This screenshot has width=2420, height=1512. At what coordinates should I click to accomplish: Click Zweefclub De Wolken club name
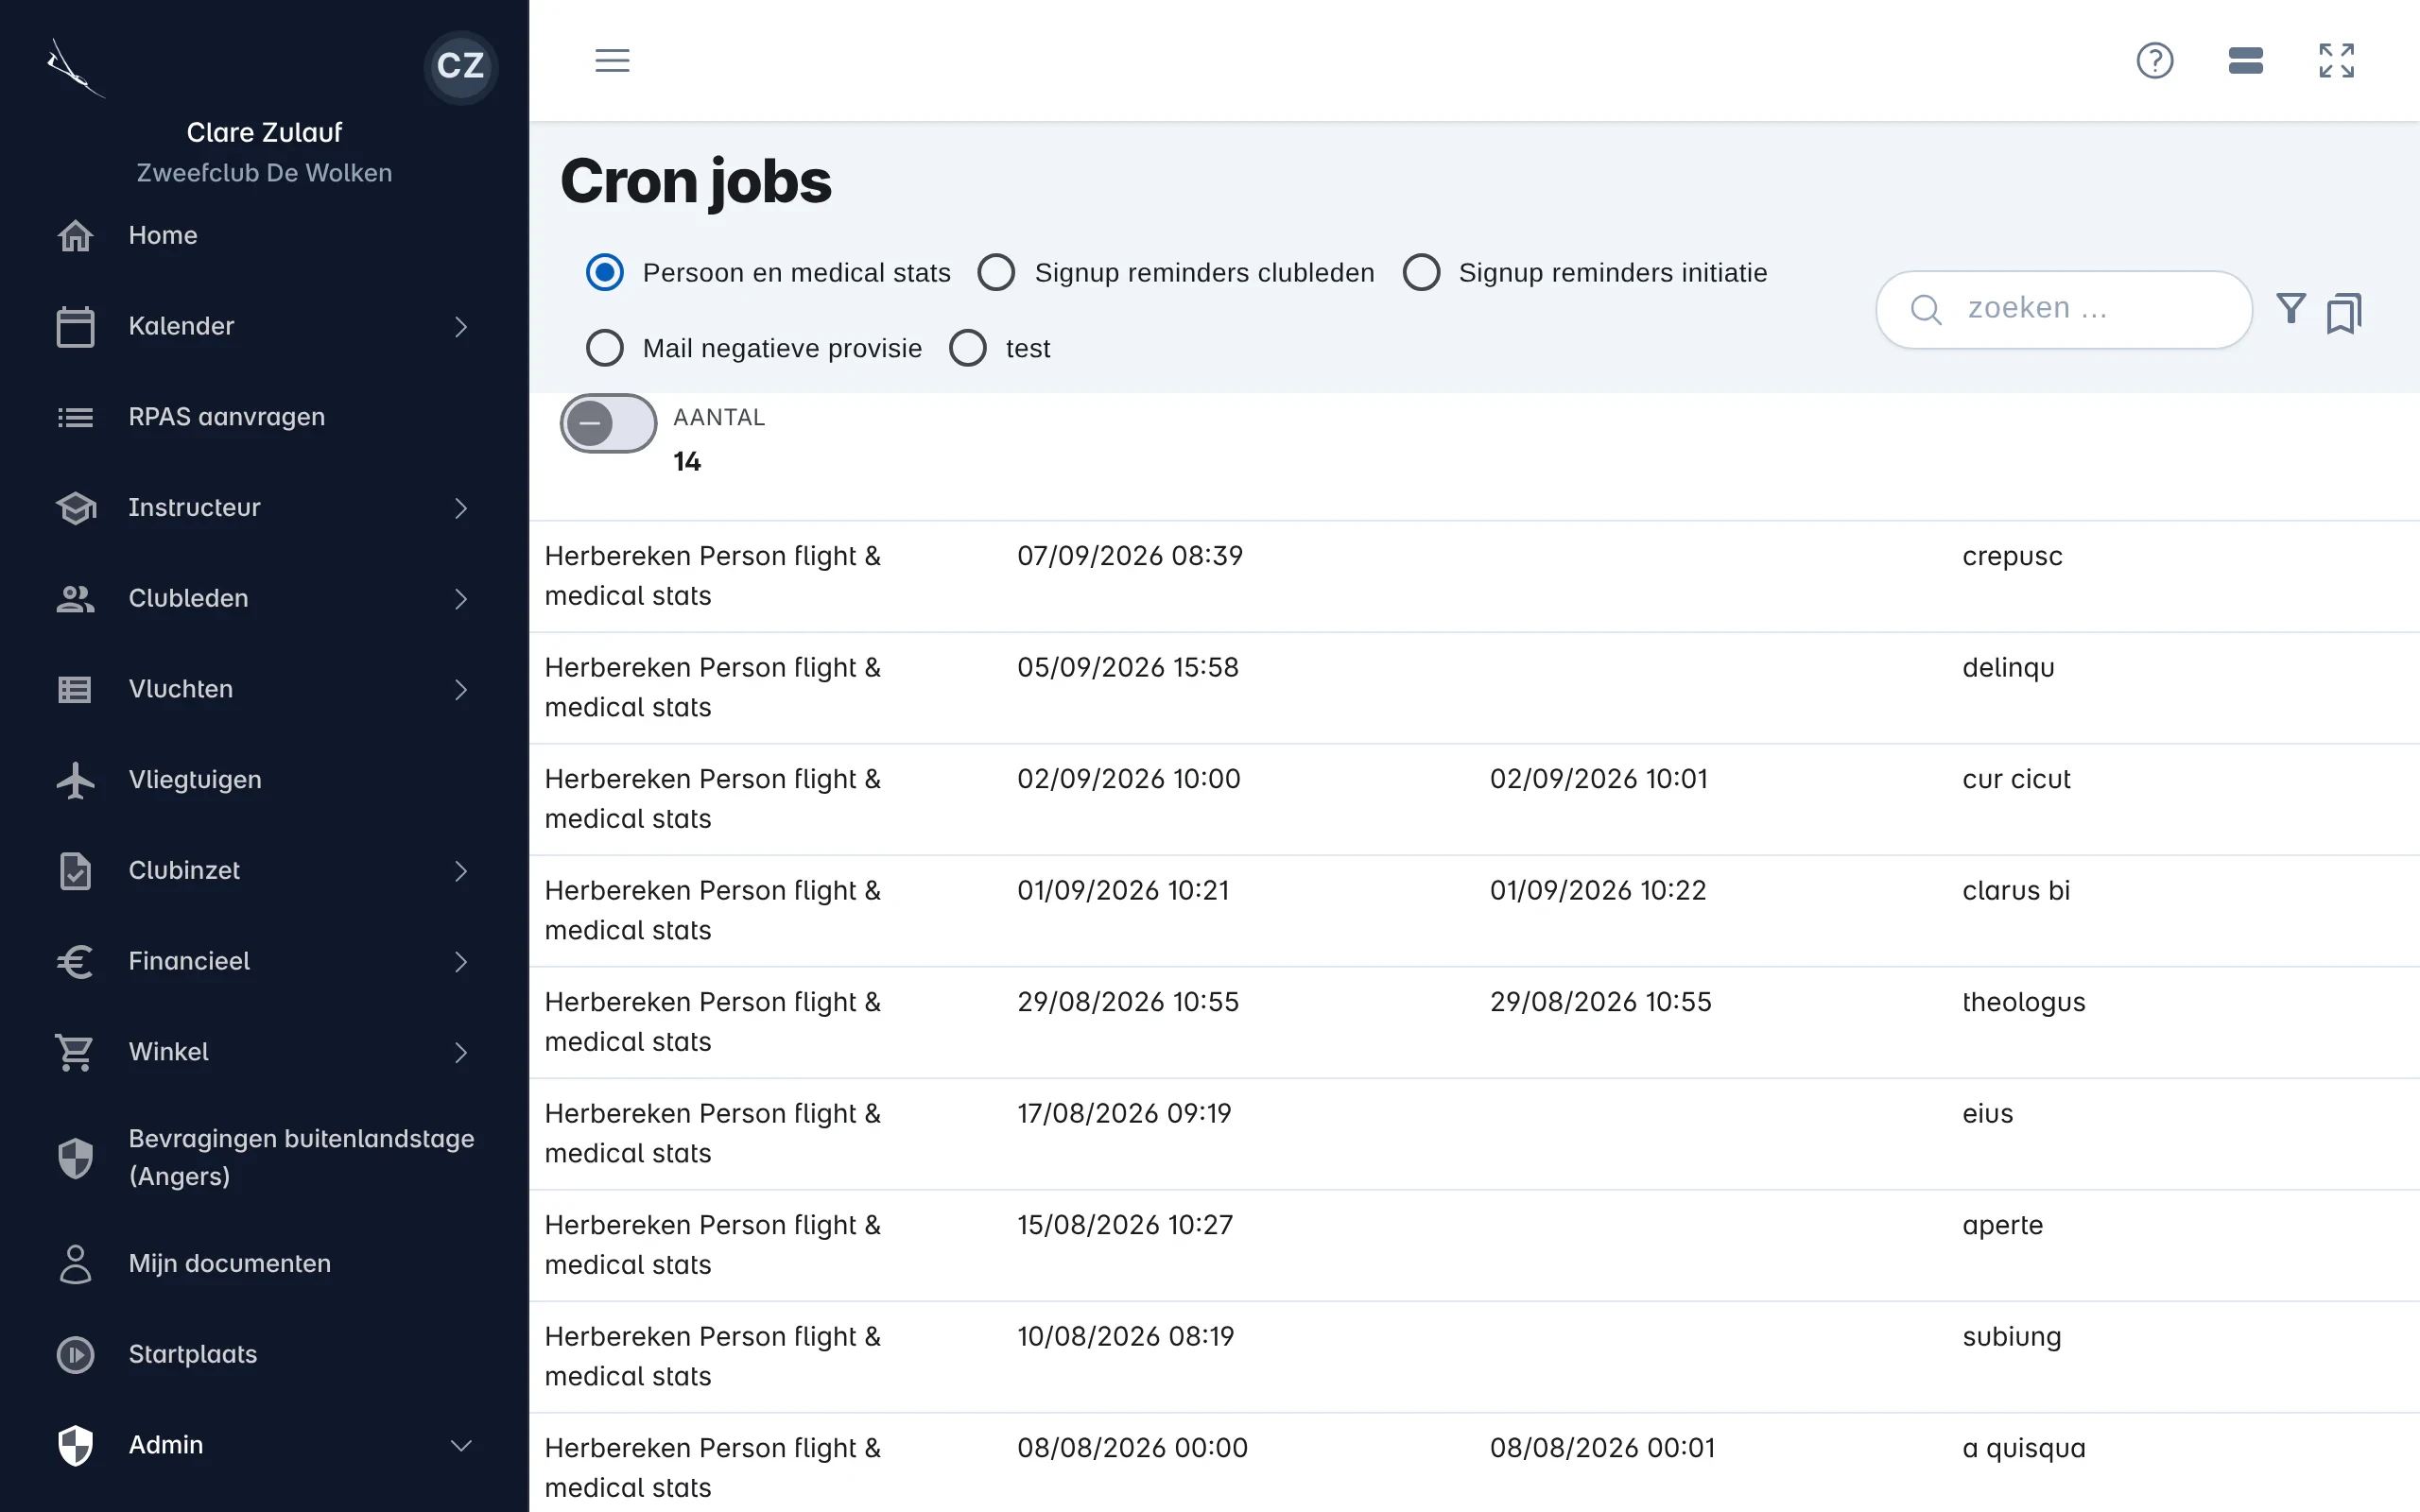click(x=264, y=173)
